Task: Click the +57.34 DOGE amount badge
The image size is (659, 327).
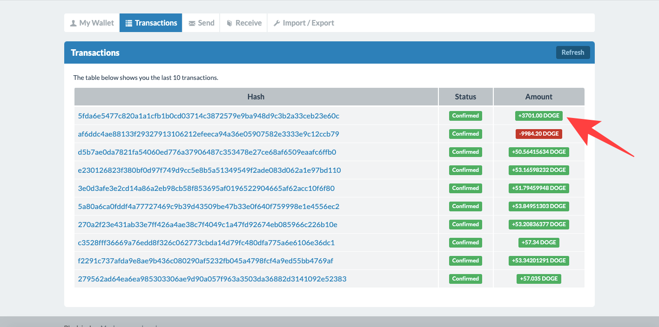Action: click(539, 242)
